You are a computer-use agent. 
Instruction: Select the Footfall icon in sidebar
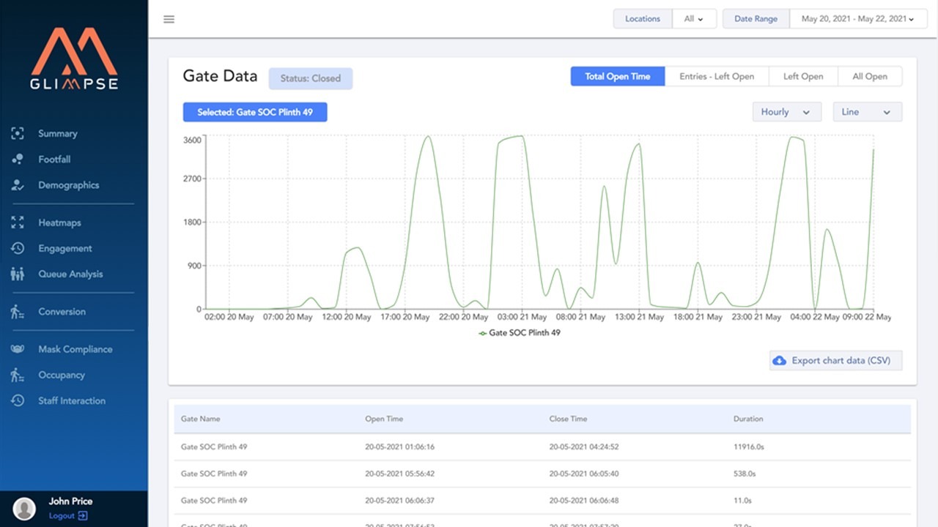pos(17,159)
